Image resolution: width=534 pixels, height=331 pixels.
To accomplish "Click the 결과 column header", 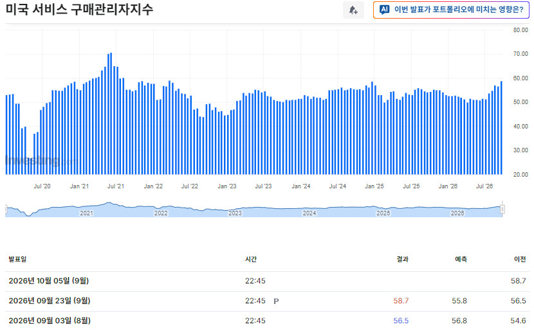I will click(x=402, y=259).
